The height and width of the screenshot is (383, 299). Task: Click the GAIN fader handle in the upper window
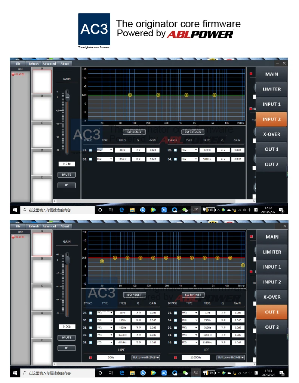point(68,96)
